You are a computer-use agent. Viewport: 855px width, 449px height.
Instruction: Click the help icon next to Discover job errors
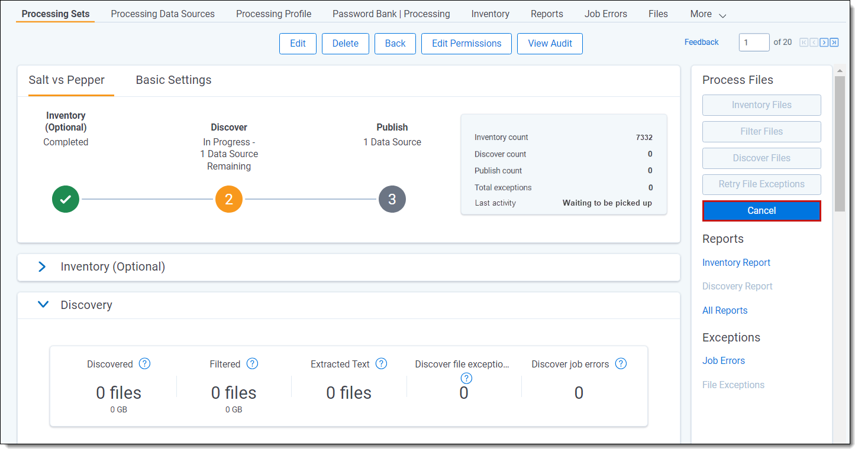point(621,363)
